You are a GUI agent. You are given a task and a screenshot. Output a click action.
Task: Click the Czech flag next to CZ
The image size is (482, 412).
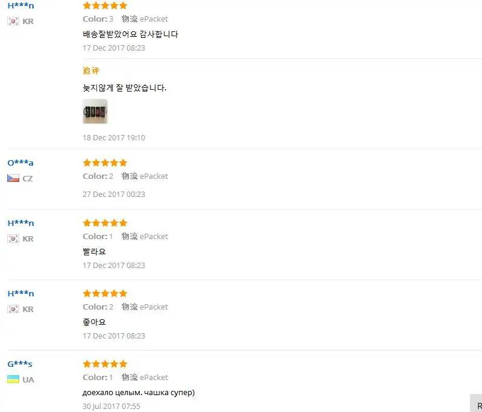(13, 178)
